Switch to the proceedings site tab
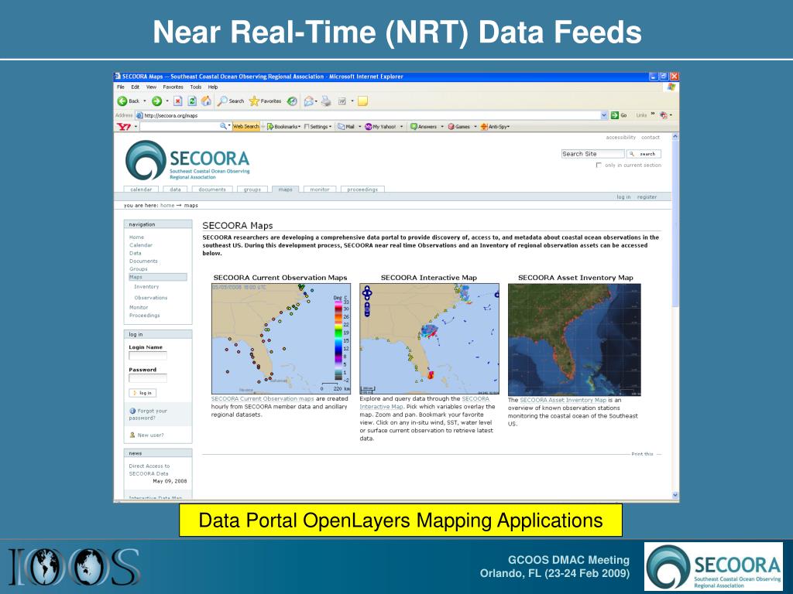Screen dimensions: 793x594 pyautogui.click(x=362, y=189)
